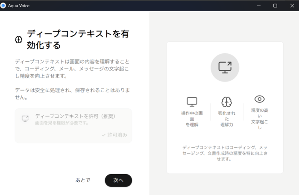Click the heading ディープコンテキストを有効化する
The height and width of the screenshot is (195, 299).
(78, 39)
